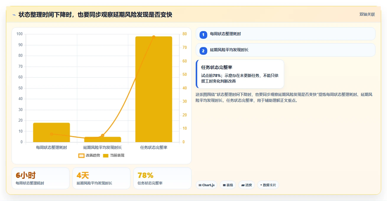Click the icon inside 进度 tag
The height and width of the screenshot is (201, 387).
pos(243,185)
